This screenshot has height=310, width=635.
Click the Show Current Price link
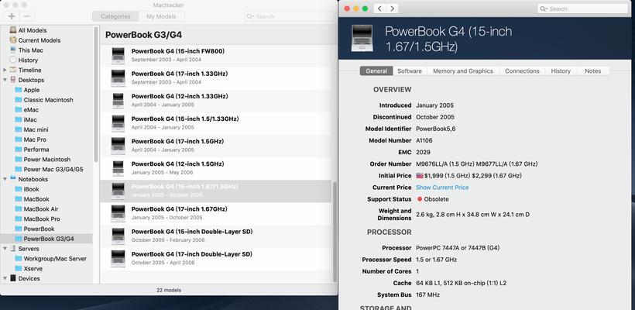[442, 188]
